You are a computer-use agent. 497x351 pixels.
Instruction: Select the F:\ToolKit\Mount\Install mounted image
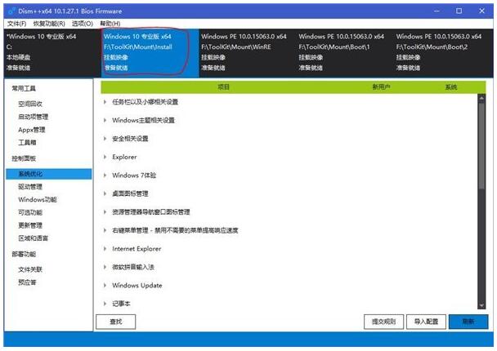coord(150,52)
